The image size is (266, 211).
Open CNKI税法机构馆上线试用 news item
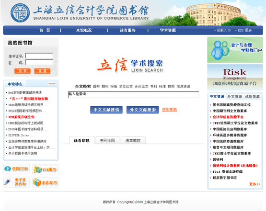tap(25, 123)
